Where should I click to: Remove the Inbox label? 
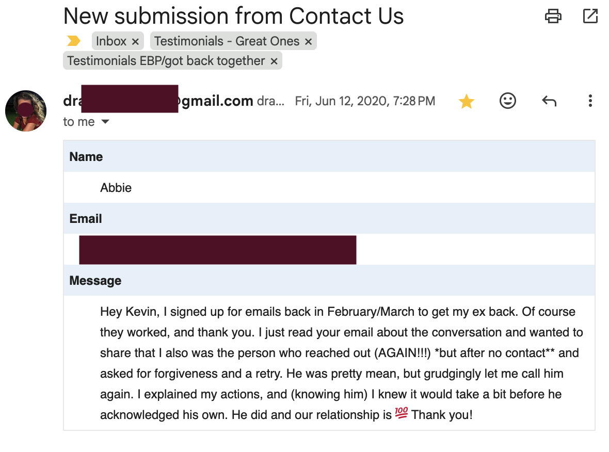135,42
